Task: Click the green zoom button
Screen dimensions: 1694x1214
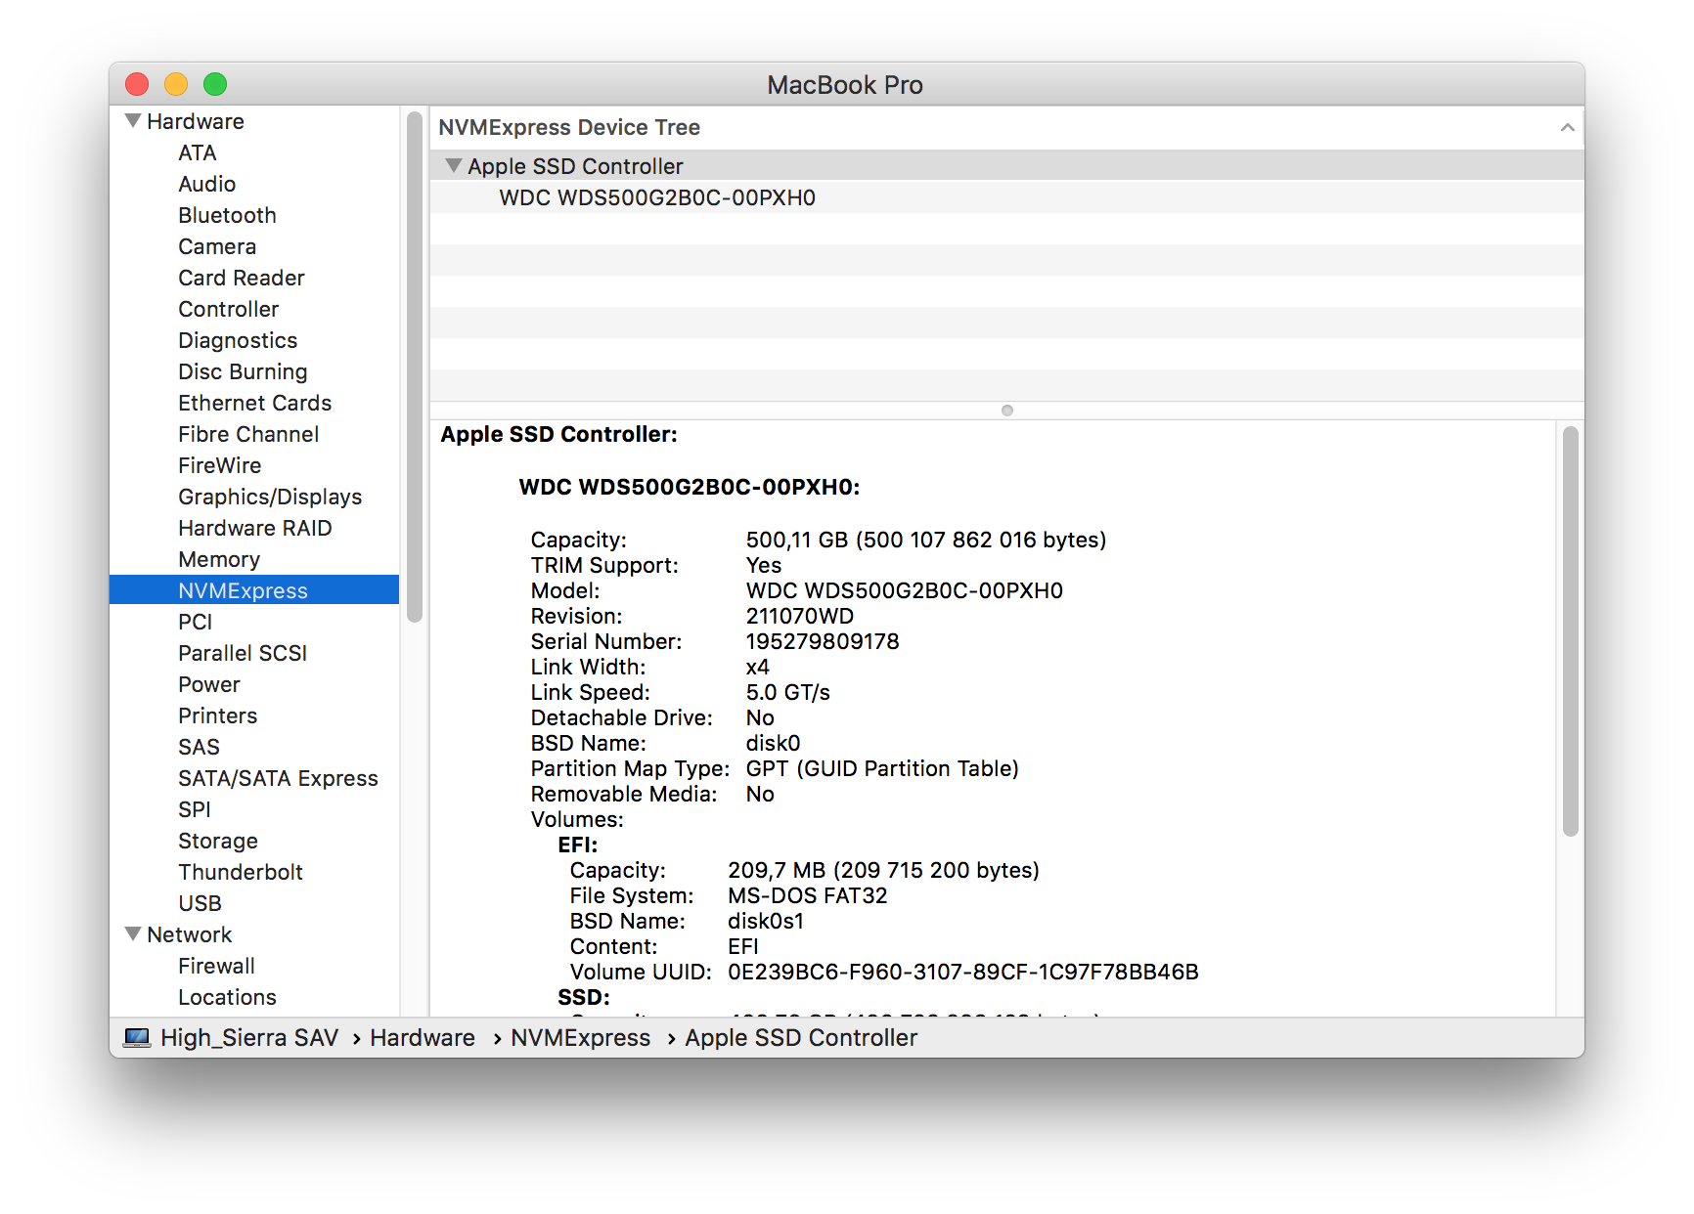Action: point(215,84)
